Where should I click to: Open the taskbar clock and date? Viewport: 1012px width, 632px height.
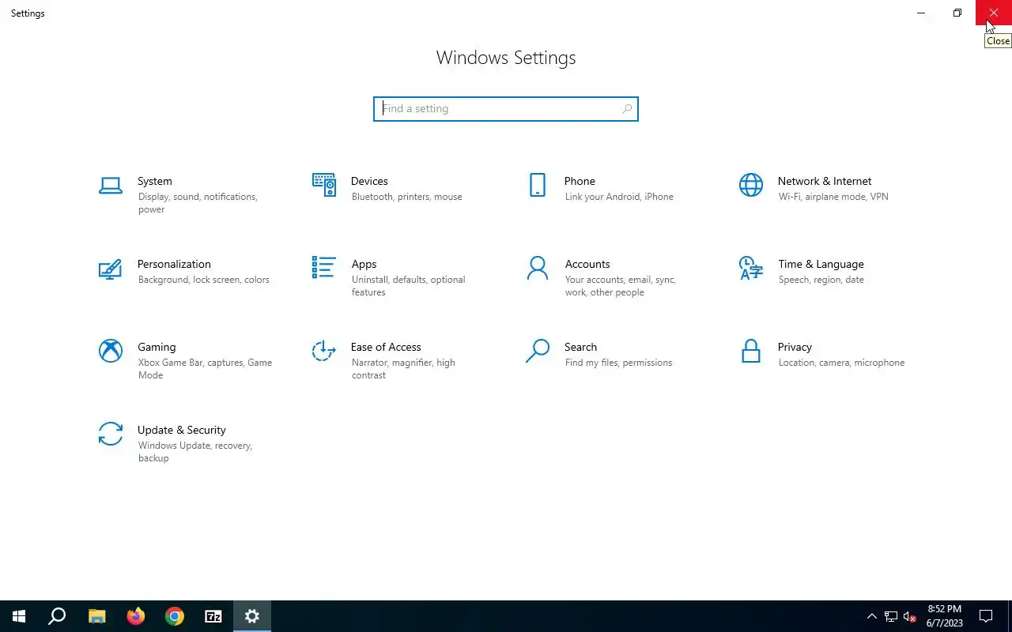pyautogui.click(x=945, y=616)
